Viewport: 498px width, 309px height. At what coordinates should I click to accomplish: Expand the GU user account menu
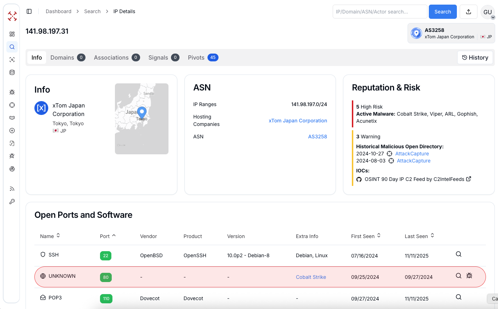click(x=488, y=12)
